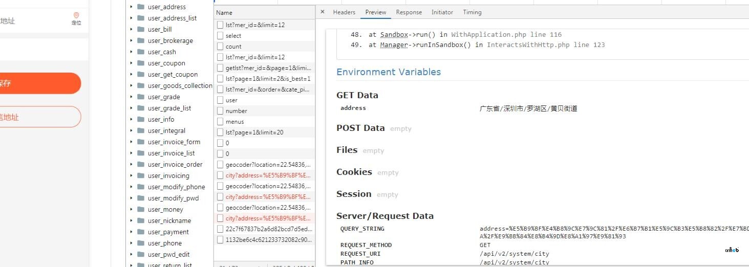Click the file icon of the number request

(x=220, y=110)
